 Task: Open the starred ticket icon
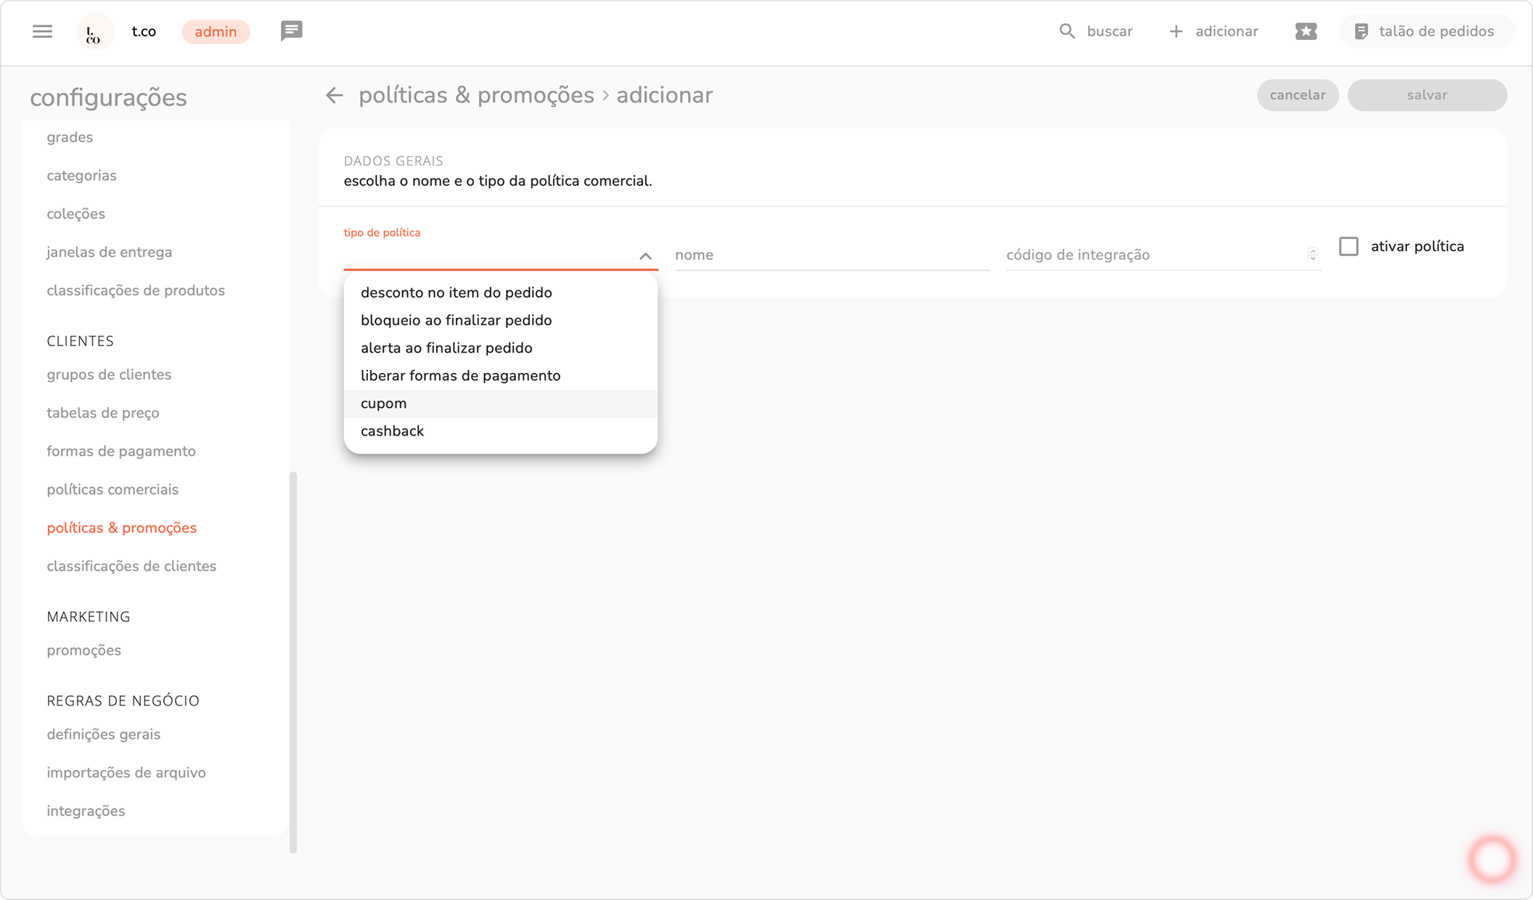tap(1305, 31)
